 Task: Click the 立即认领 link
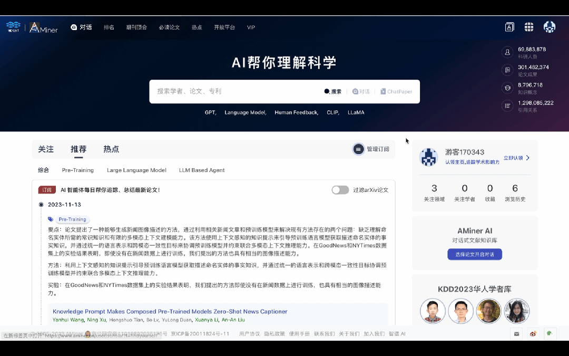coord(513,158)
